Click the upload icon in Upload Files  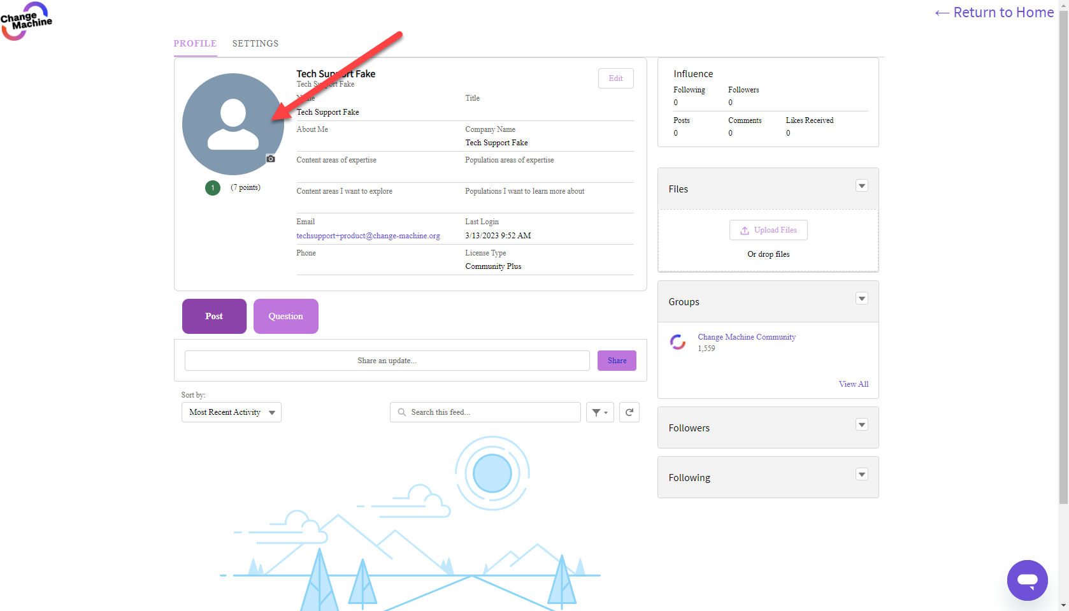coord(745,231)
